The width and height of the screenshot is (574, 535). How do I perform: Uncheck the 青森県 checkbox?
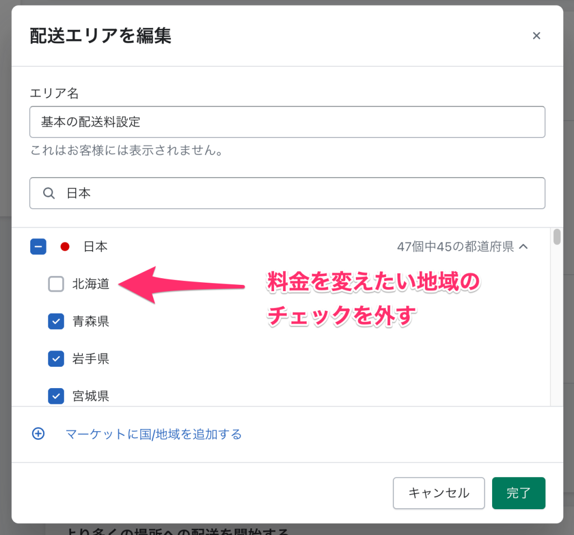click(x=55, y=321)
